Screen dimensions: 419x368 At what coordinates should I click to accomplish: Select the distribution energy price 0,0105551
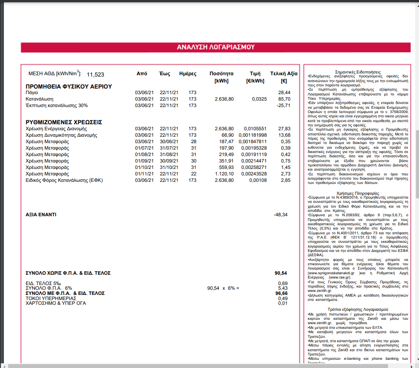coord(255,129)
